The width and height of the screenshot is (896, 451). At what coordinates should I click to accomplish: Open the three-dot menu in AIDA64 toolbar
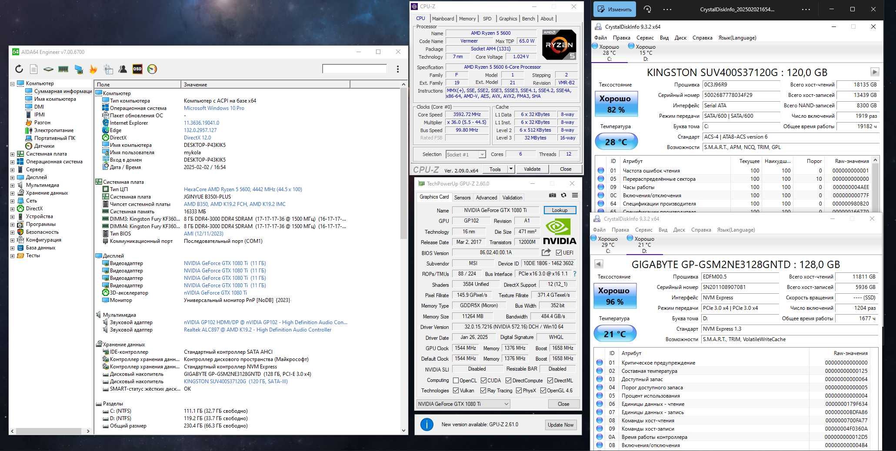pyautogui.click(x=398, y=69)
